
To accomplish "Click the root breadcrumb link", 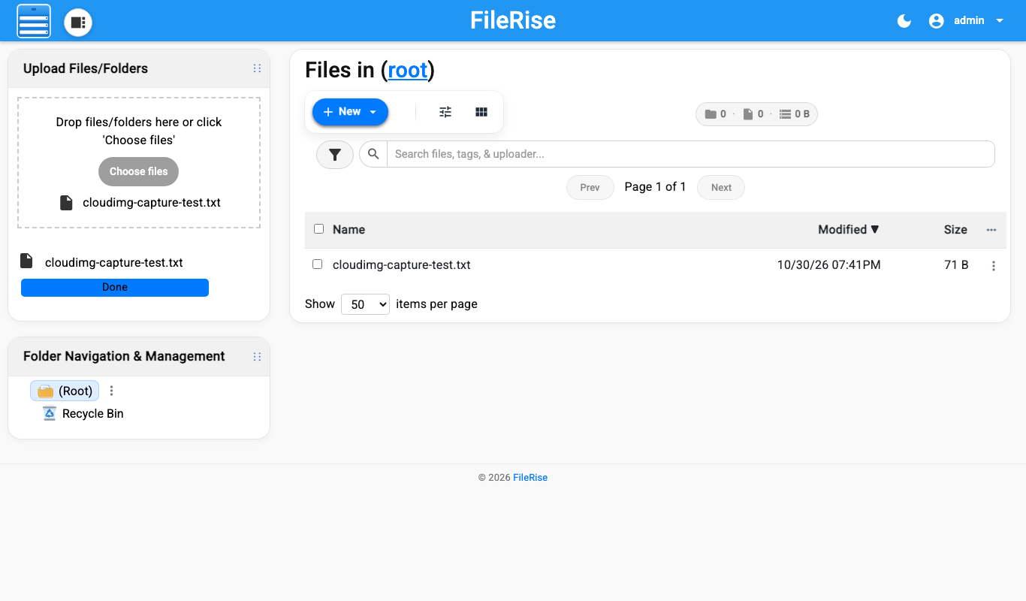I will [408, 70].
